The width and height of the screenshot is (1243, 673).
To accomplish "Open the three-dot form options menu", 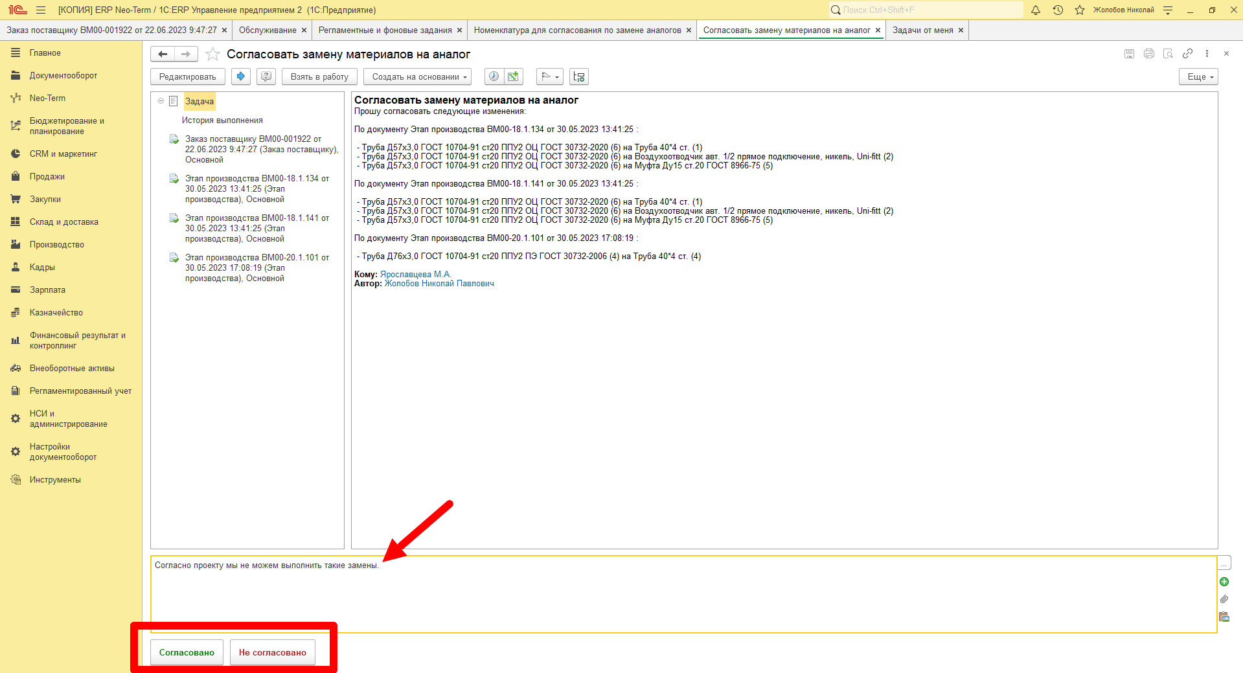I will (1207, 54).
